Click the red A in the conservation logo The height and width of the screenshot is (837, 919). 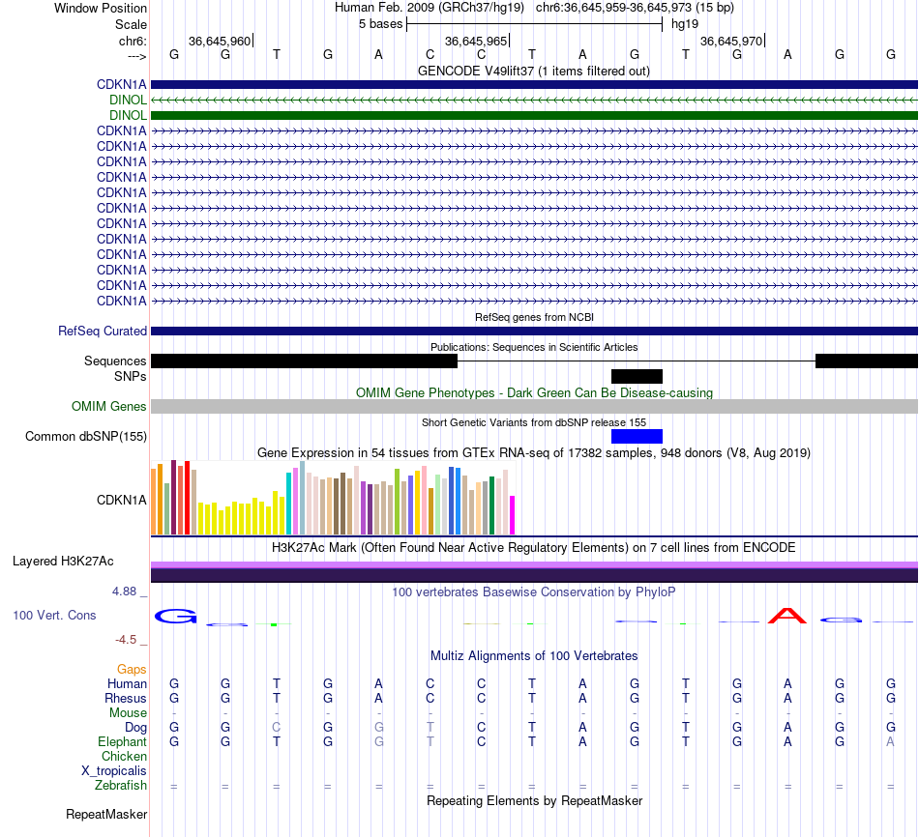click(787, 616)
